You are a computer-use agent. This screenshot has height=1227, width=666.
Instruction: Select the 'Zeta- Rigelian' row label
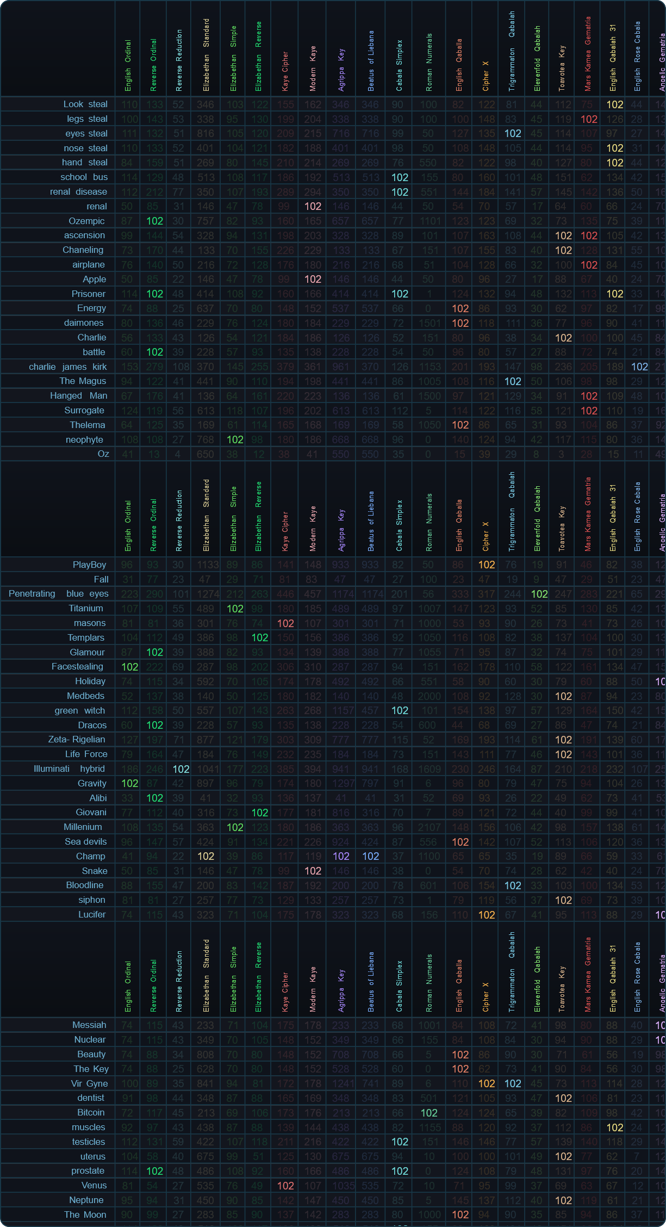click(x=77, y=739)
